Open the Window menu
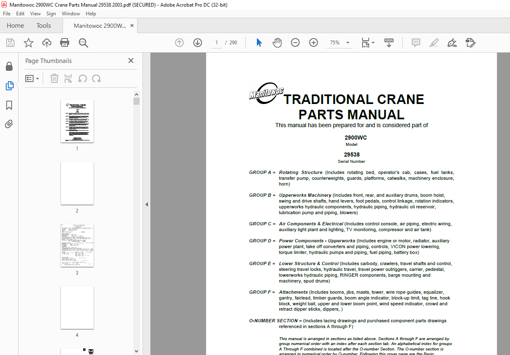The width and height of the screenshot is (510, 355). click(x=71, y=14)
